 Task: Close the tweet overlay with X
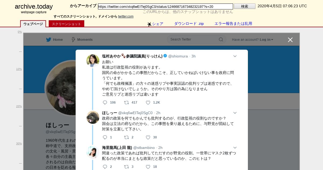pos(290,40)
